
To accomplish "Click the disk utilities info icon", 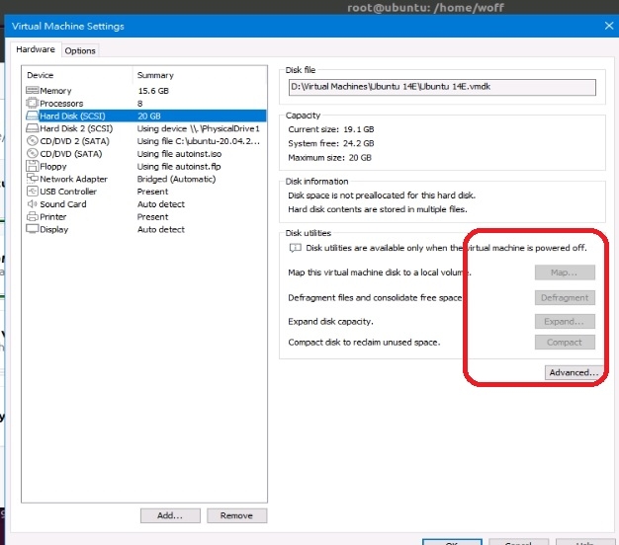I will coord(294,249).
